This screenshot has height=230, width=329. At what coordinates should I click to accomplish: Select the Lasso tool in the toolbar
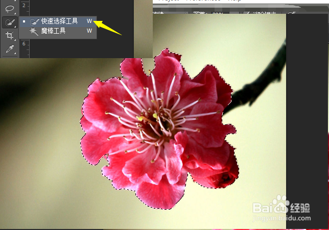pyautogui.click(x=9, y=9)
